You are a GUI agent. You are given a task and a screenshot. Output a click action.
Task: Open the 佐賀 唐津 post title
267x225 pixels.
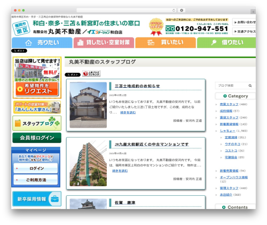coord(125,203)
